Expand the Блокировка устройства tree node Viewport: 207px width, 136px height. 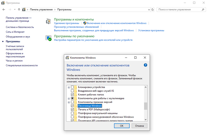coord(69,87)
